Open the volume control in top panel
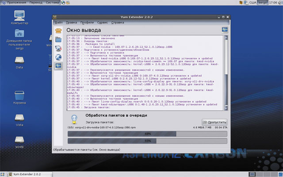 (x=280, y=3)
